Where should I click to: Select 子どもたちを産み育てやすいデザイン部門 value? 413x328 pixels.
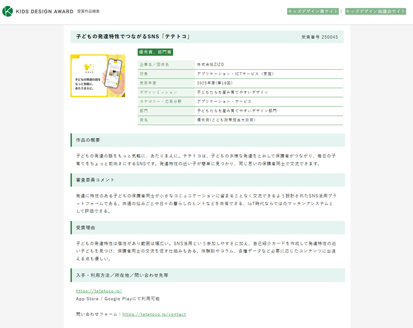pos(237,111)
